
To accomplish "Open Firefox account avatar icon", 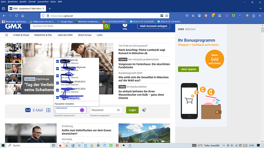I will click(x=199, y=16).
